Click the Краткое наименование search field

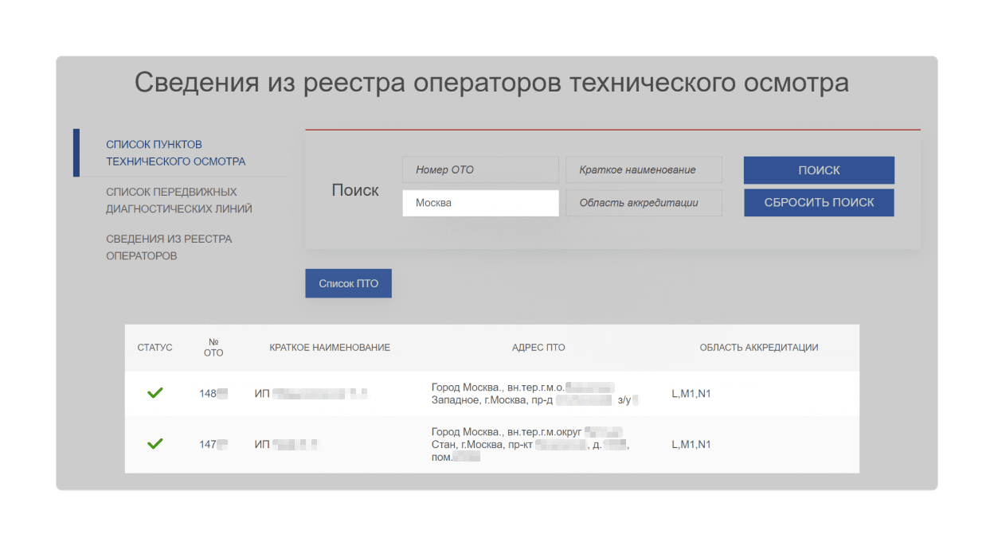tap(644, 169)
